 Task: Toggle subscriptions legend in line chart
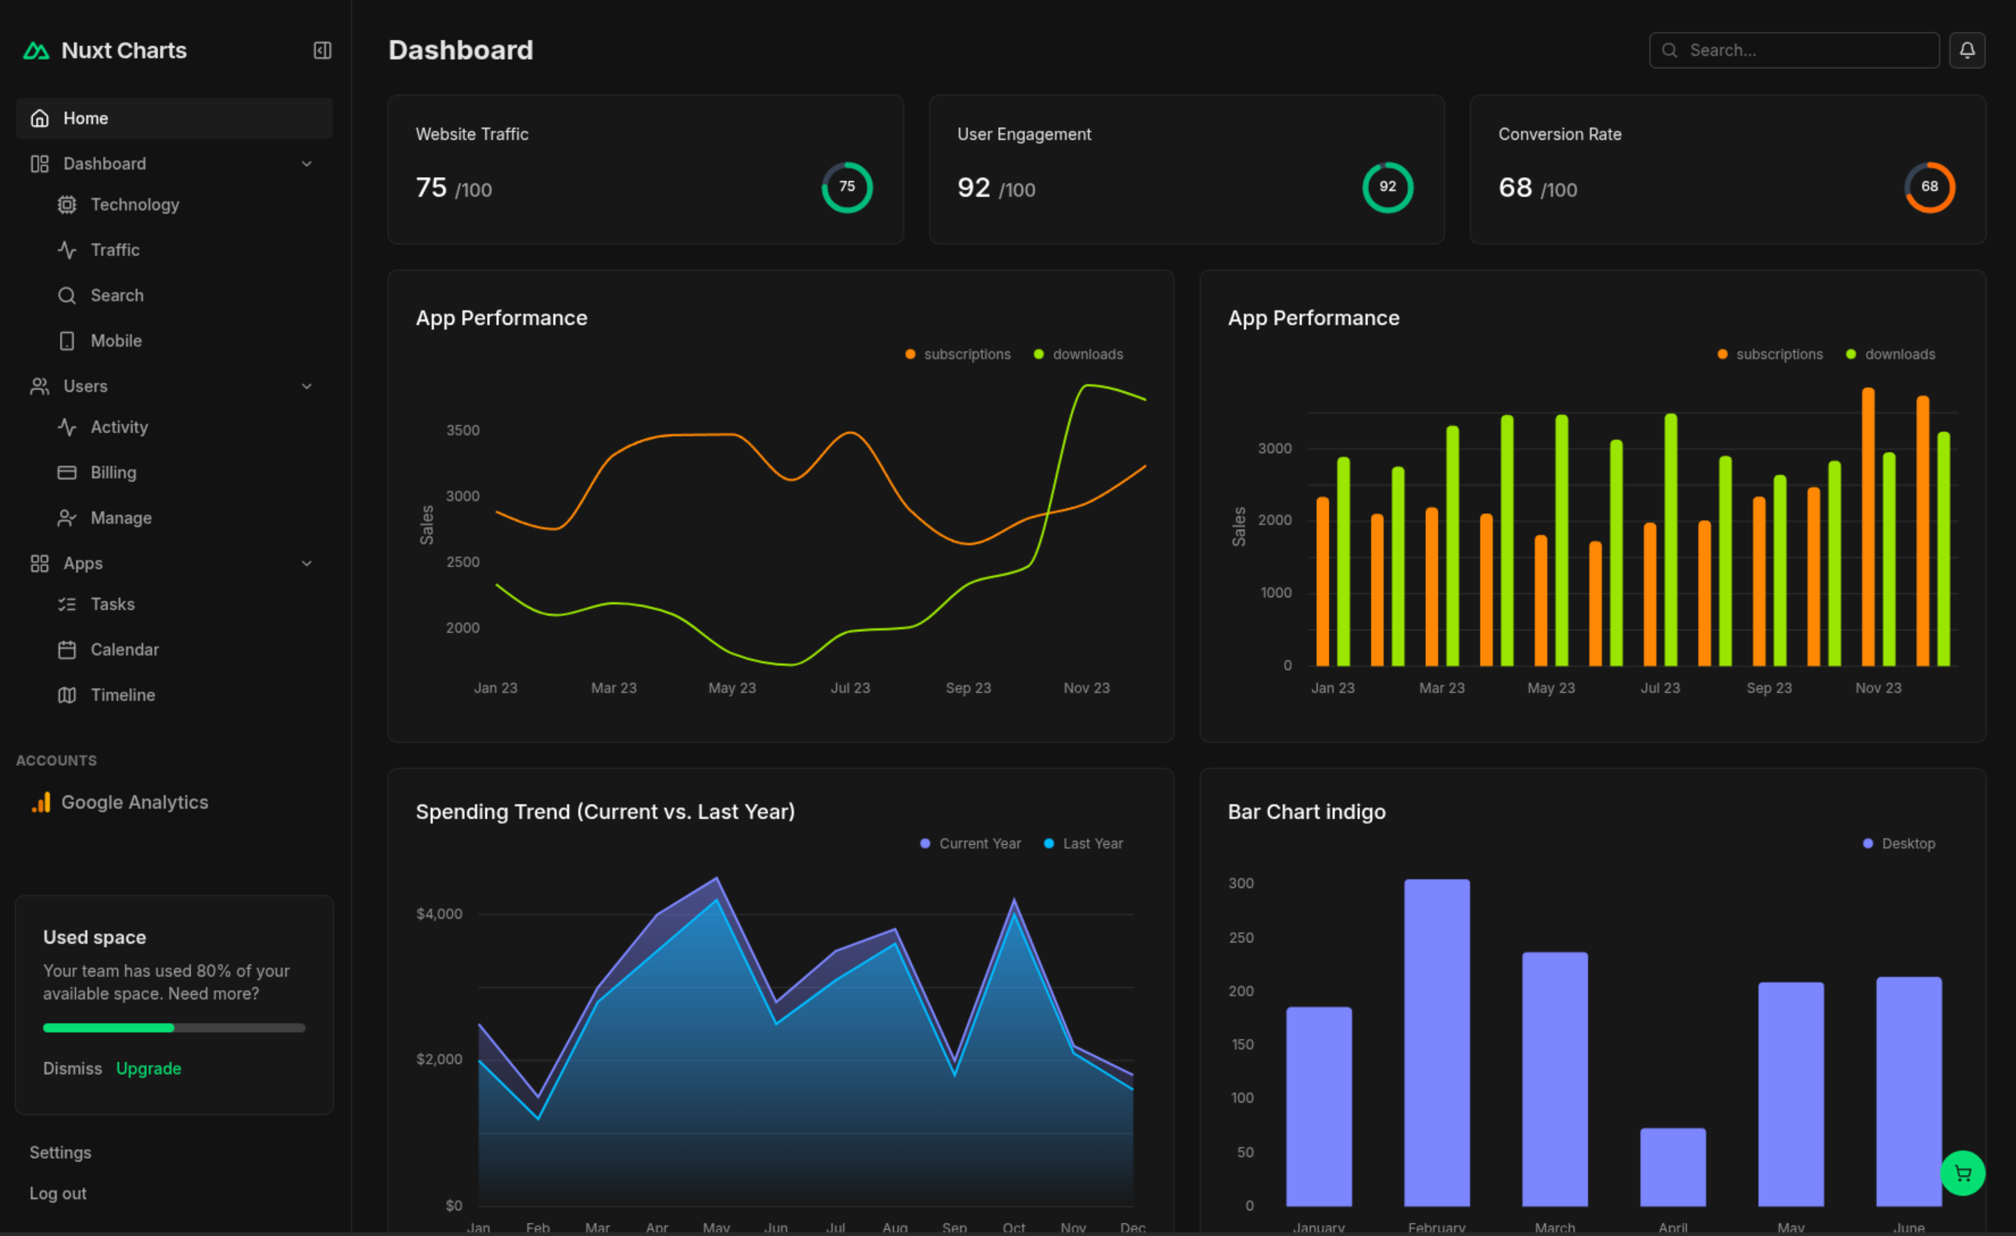(x=958, y=354)
